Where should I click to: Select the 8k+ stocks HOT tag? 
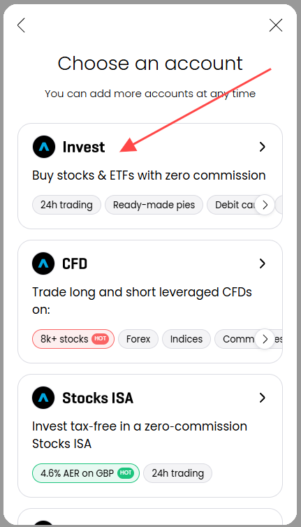pyautogui.click(x=73, y=339)
